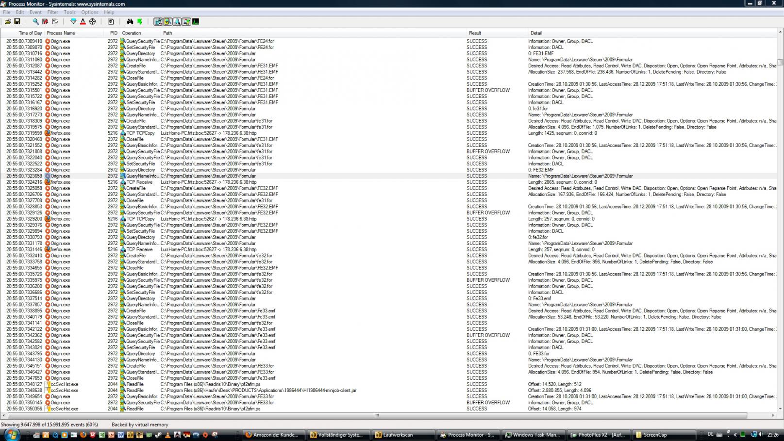784x441 pixels.
Task: Switch to Windows Task-Manager taskbar button
Action: pos(533,435)
